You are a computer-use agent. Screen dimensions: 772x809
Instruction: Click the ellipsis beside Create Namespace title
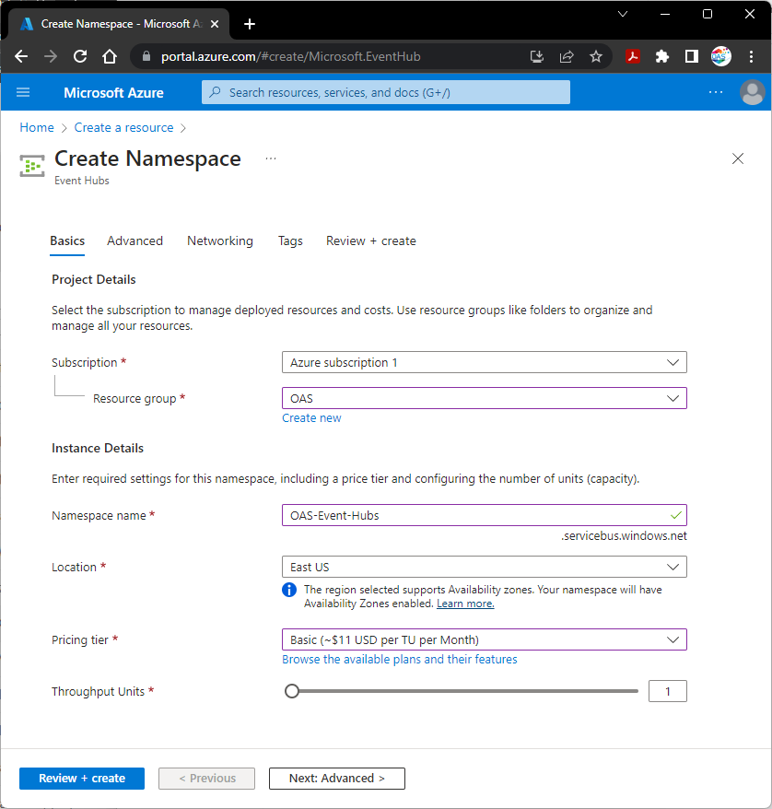[x=271, y=158]
